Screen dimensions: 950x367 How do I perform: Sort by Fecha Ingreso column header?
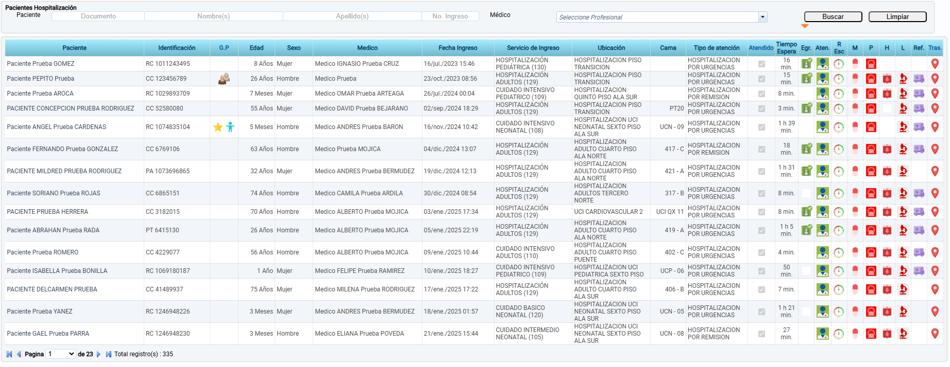(x=458, y=48)
